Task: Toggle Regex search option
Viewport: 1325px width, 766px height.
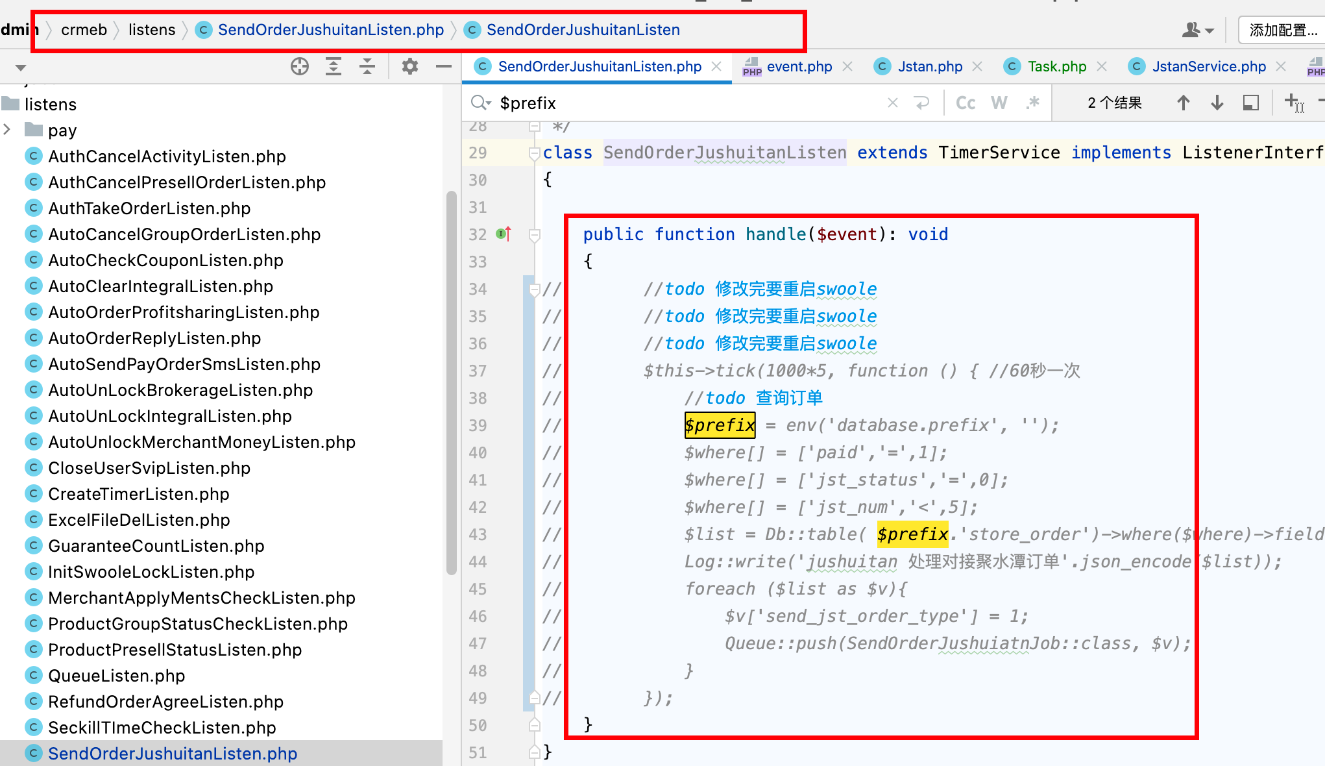Action: coord(1033,103)
